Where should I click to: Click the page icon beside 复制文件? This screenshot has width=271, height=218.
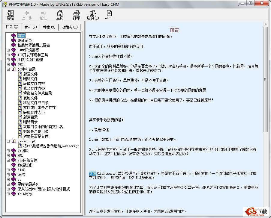20,98
